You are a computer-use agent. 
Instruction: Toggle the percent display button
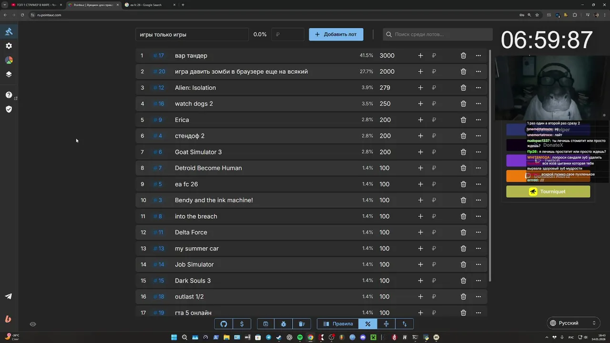click(368, 324)
